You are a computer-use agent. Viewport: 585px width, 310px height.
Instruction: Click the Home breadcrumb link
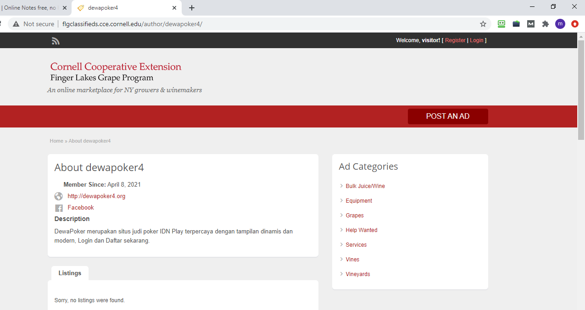[56, 141]
